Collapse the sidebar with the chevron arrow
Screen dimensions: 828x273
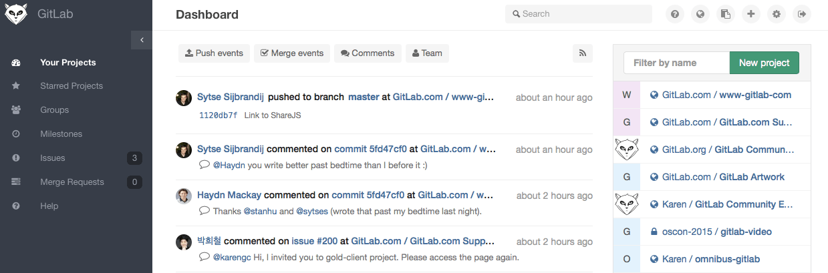point(142,40)
